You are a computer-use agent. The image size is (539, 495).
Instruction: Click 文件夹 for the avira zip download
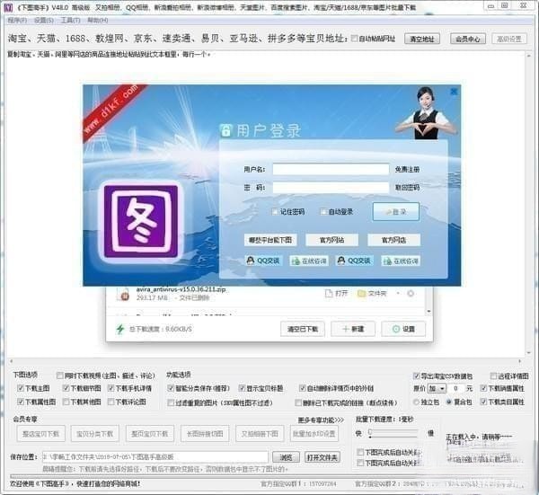(372, 293)
